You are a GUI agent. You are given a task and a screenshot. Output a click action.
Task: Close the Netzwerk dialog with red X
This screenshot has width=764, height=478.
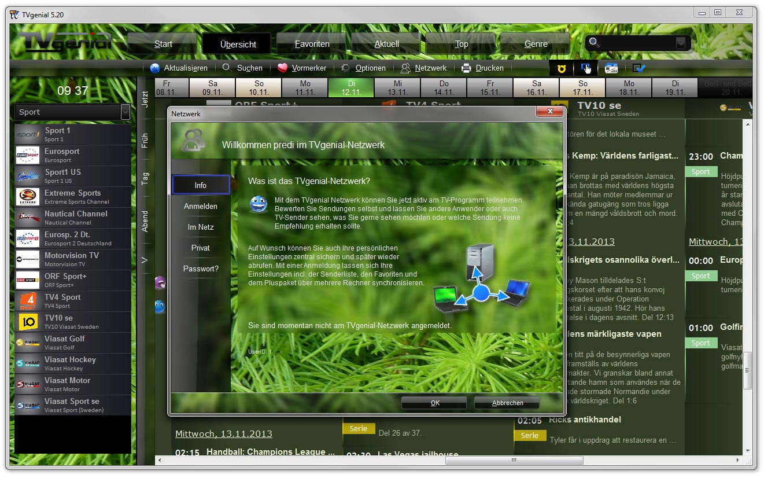pos(549,111)
